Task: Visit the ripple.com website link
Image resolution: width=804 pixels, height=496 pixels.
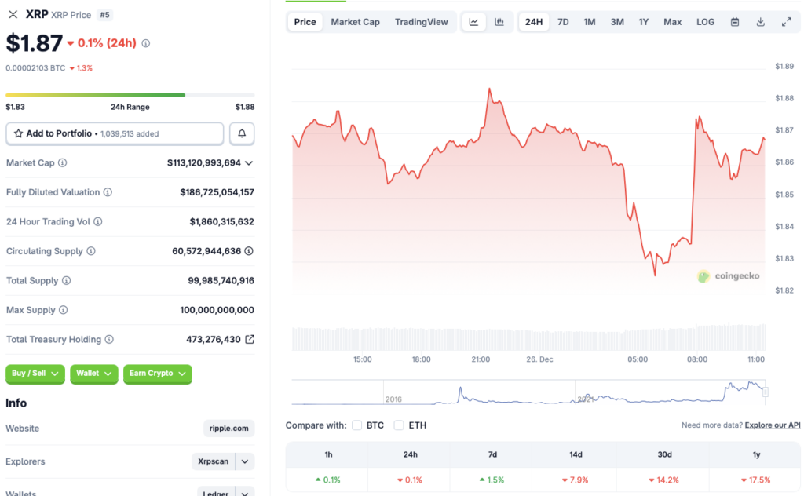Action: (228, 428)
